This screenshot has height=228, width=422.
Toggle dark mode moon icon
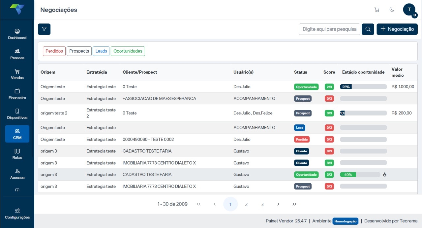[392, 10]
